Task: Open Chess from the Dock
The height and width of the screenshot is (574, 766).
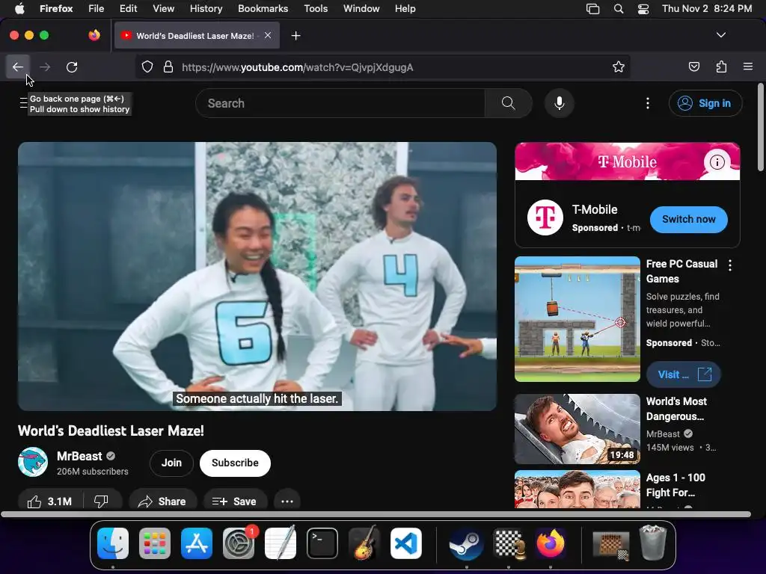Action: click(x=508, y=543)
